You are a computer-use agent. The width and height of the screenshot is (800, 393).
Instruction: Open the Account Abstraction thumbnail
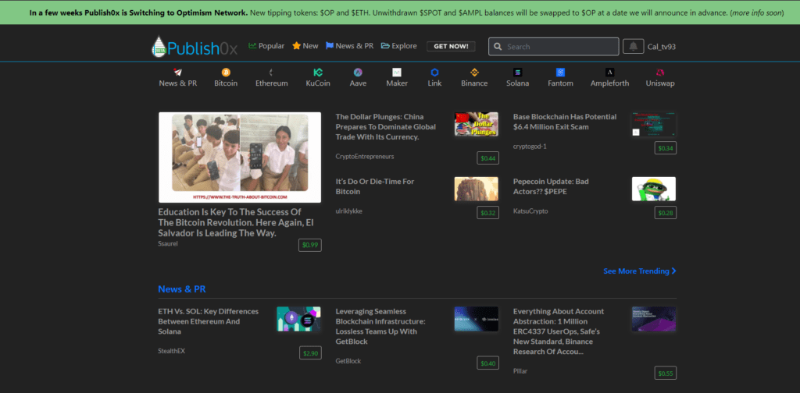(x=654, y=319)
